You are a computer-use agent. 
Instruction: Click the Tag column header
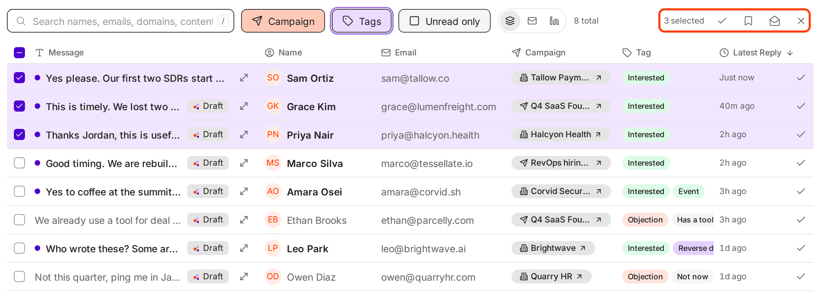(x=636, y=53)
